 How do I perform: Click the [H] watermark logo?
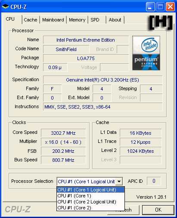tap(160, 23)
